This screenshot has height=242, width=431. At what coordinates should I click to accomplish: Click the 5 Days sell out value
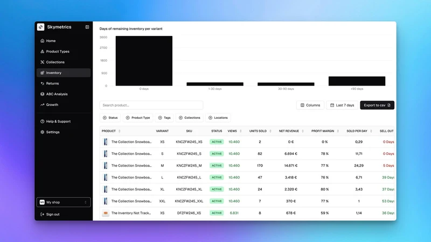click(x=388, y=166)
